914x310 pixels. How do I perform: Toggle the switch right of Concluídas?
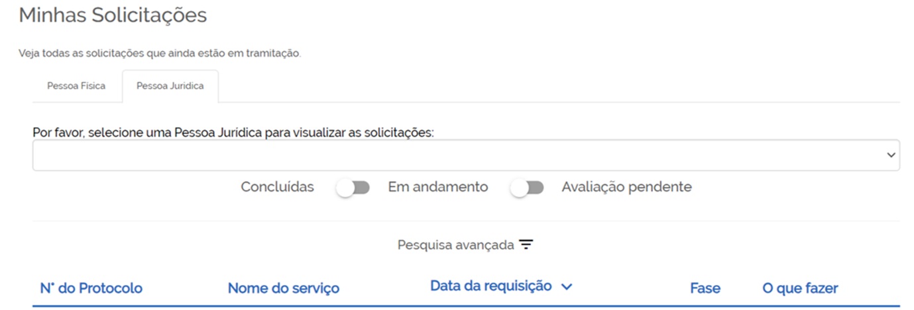(x=353, y=188)
